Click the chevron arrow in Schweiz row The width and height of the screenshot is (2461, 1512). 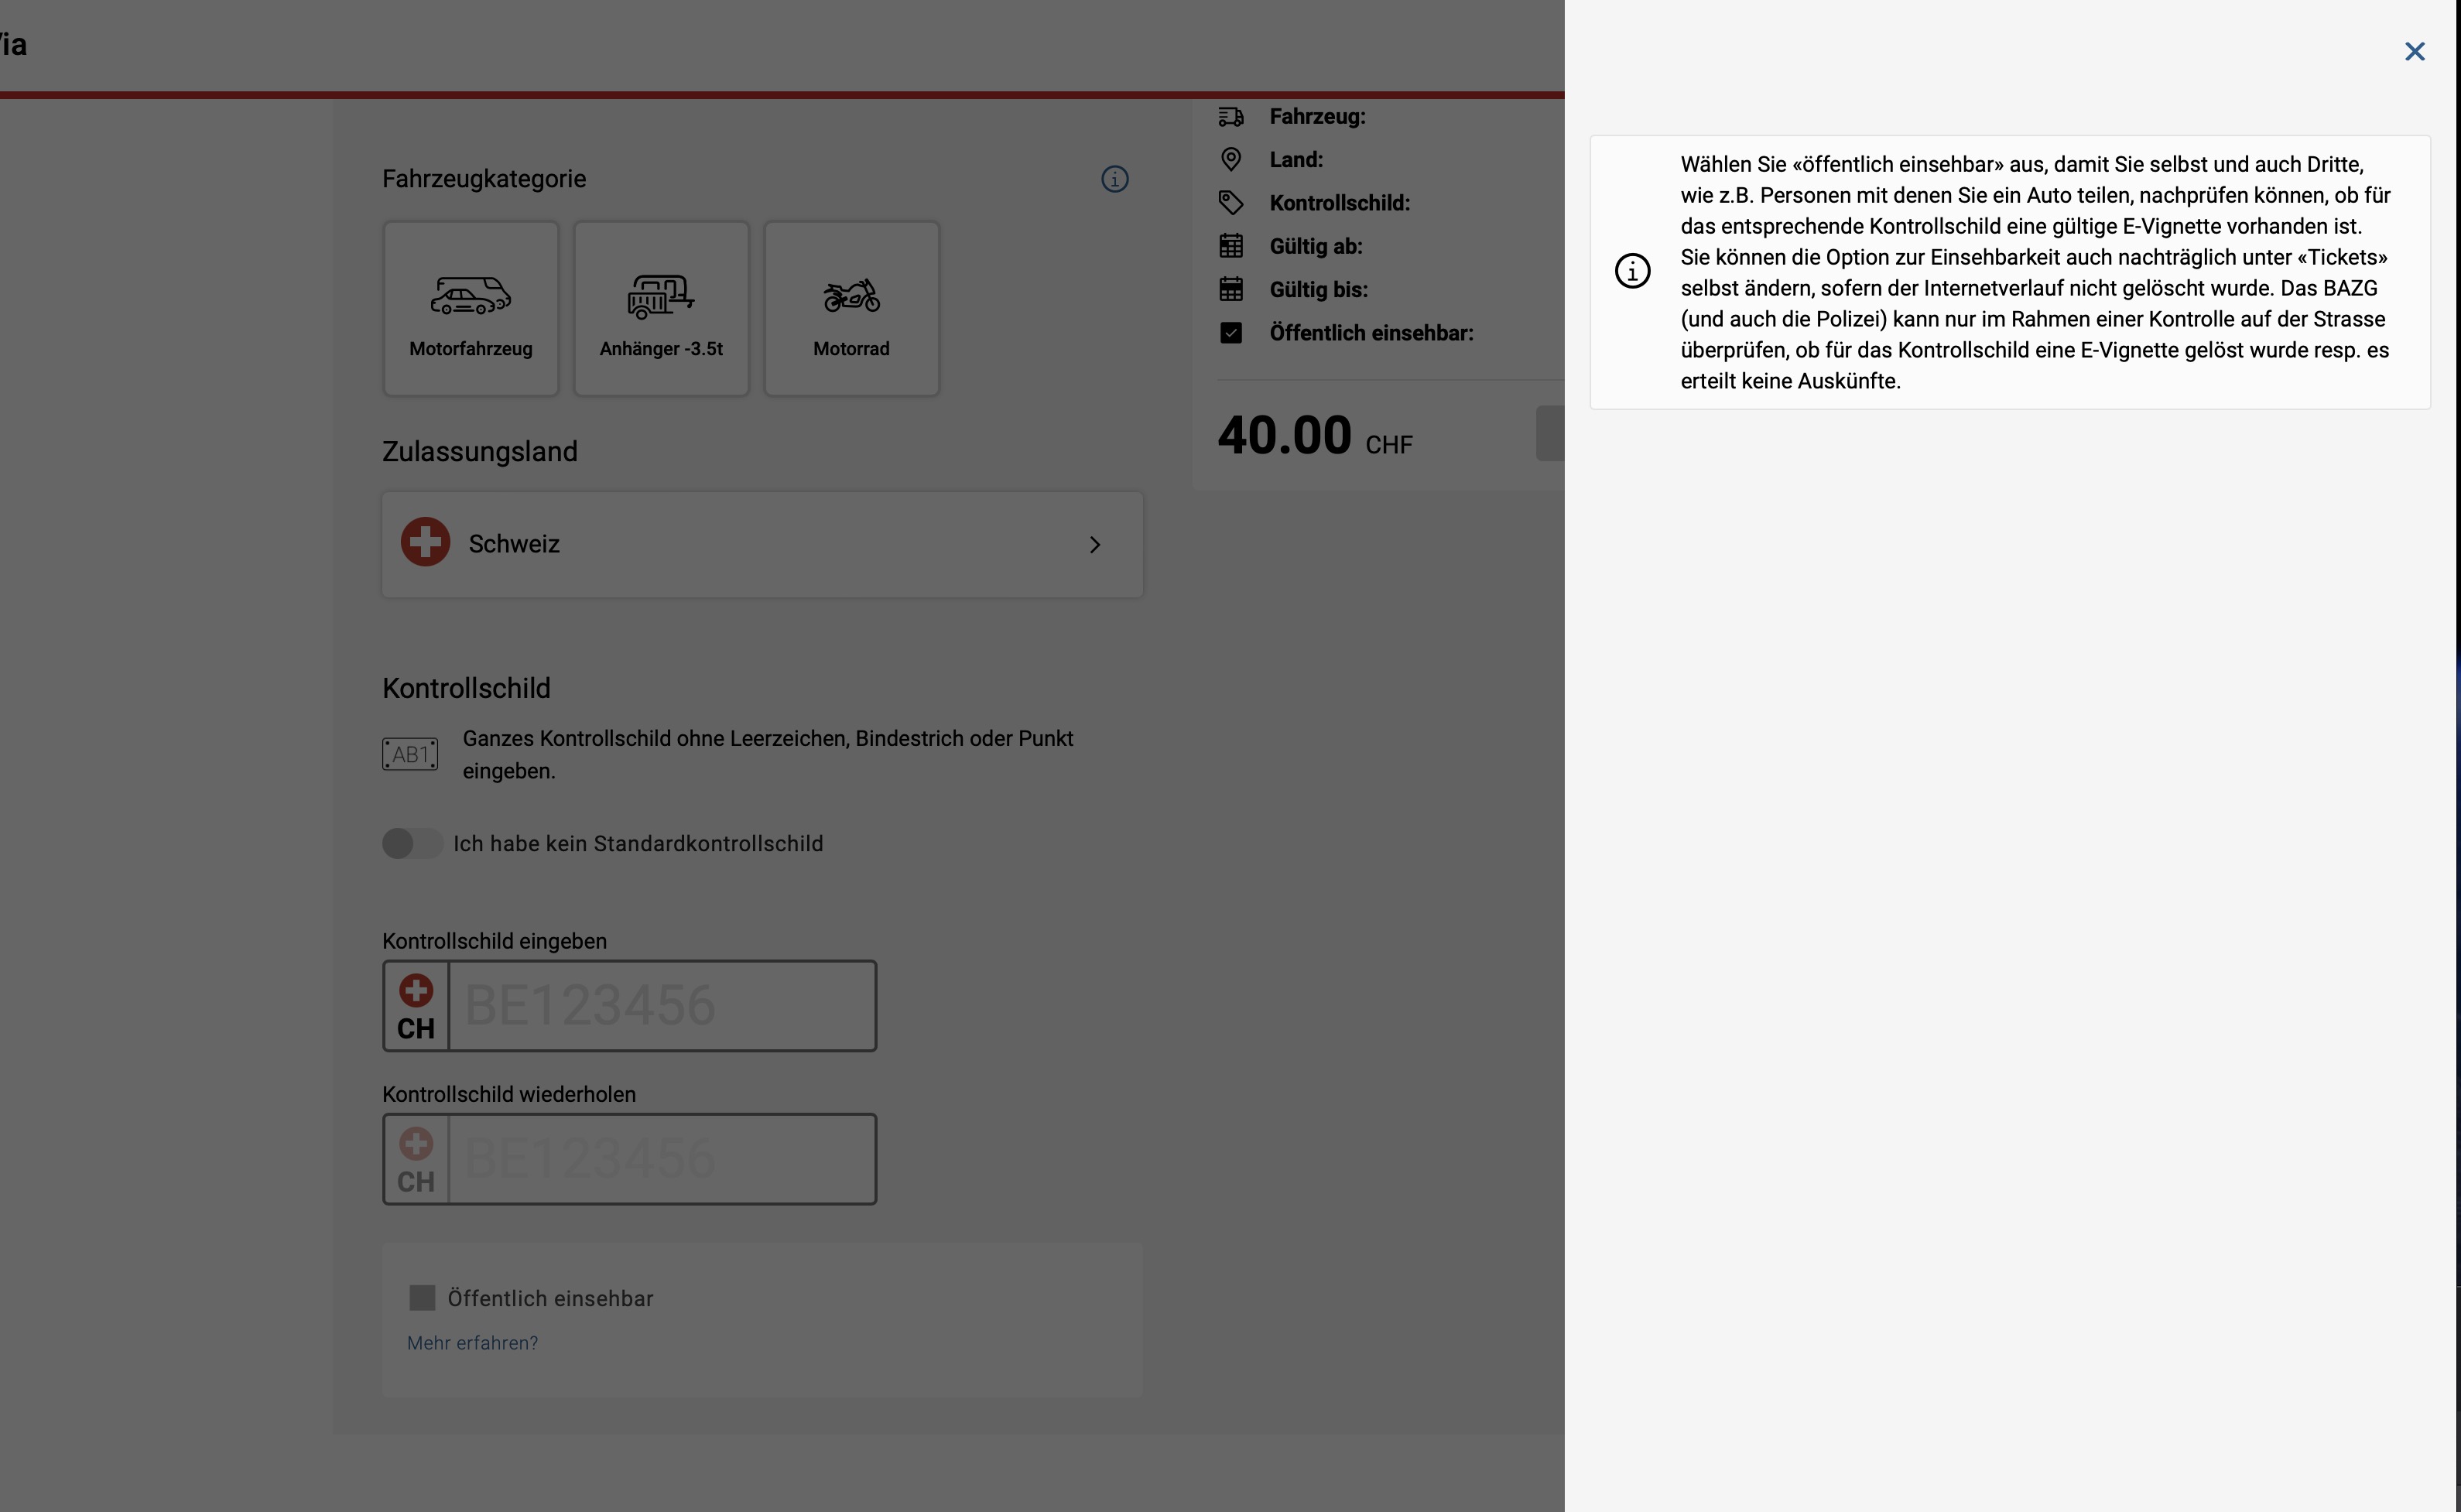point(1095,544)
